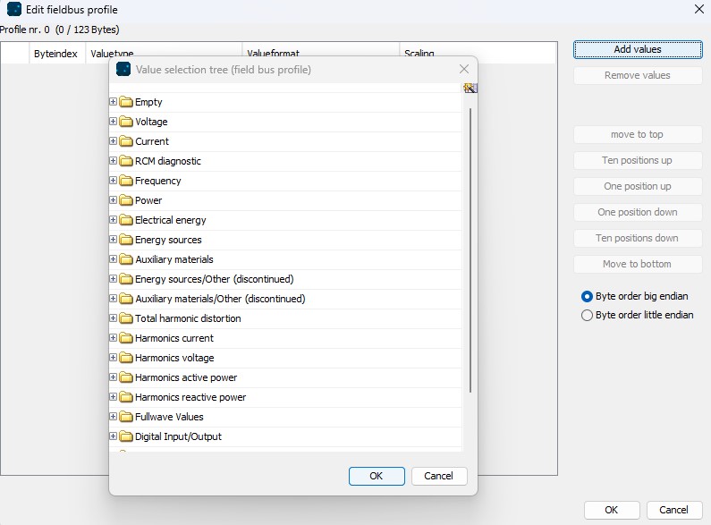Click the Add values button

(637, 49)
